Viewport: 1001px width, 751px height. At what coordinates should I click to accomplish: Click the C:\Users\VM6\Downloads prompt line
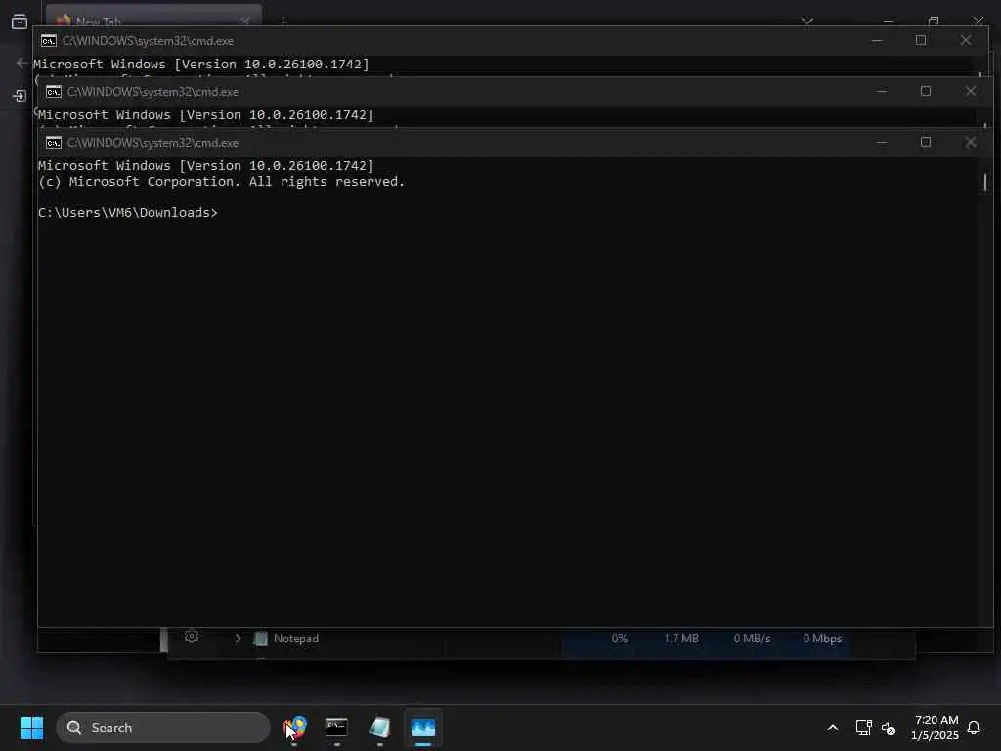[x=128, y=212]
